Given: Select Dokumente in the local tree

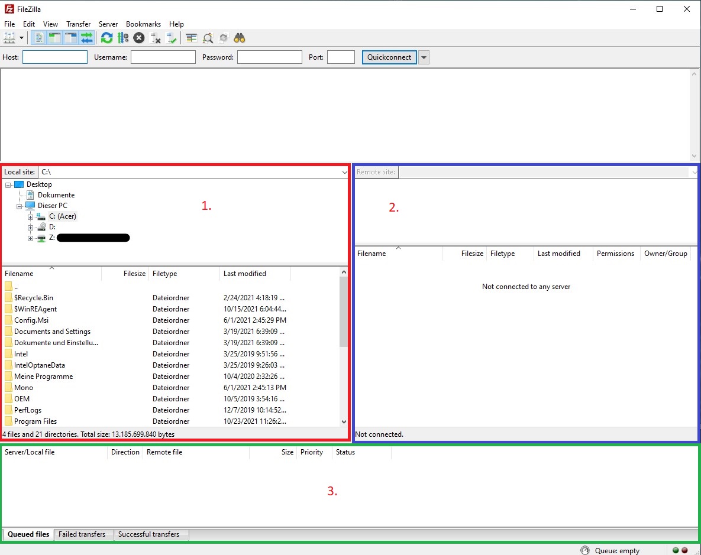Looking at the screenshot, I should point(56,195).
